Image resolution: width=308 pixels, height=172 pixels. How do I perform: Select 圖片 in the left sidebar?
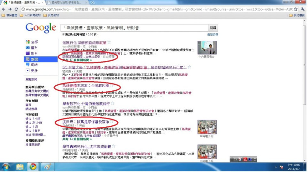(x=34, y=48)
